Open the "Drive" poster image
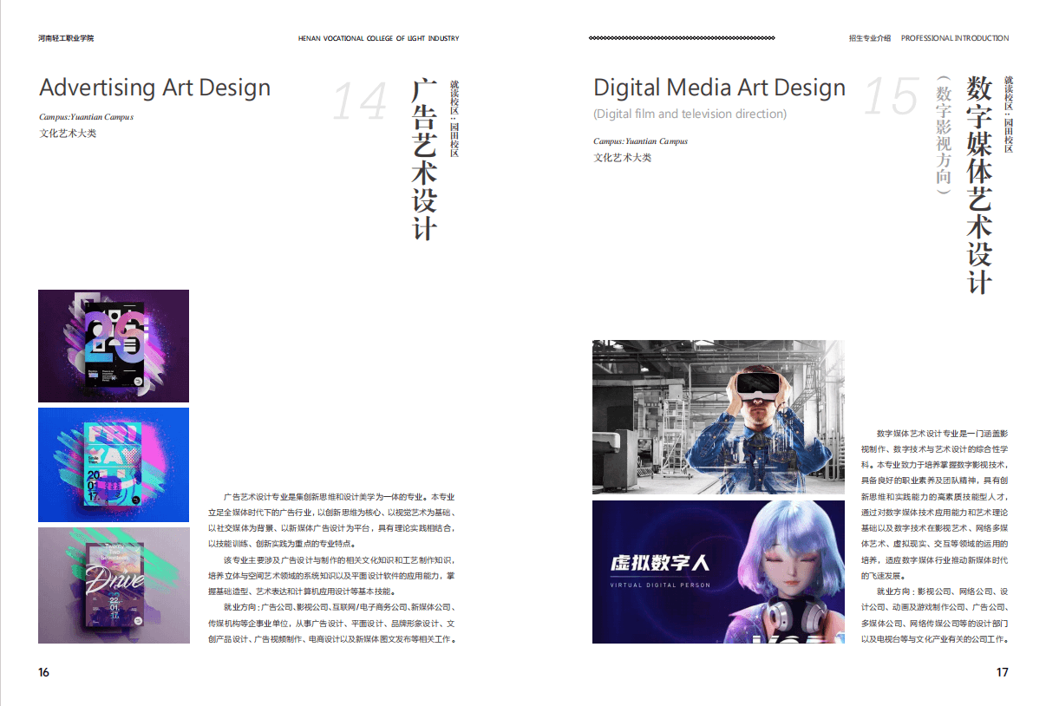Viewport: 1046px width, 706px height. pyautogui.click(x=114, y=585)
